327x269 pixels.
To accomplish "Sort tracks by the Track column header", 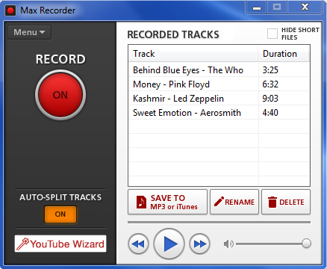I will (193, 54).
